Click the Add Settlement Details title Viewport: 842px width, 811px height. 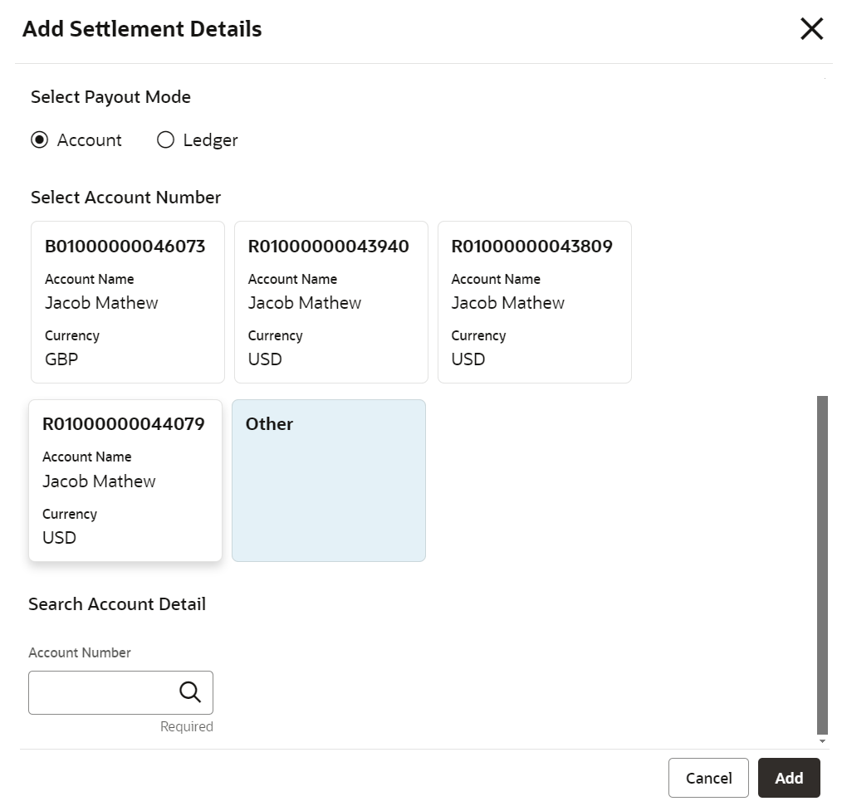(x=142, y=29)
